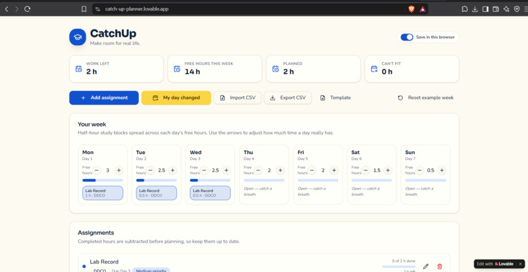Click the Add assignment button
Screen dimensions: 528x272
point(104,98)
